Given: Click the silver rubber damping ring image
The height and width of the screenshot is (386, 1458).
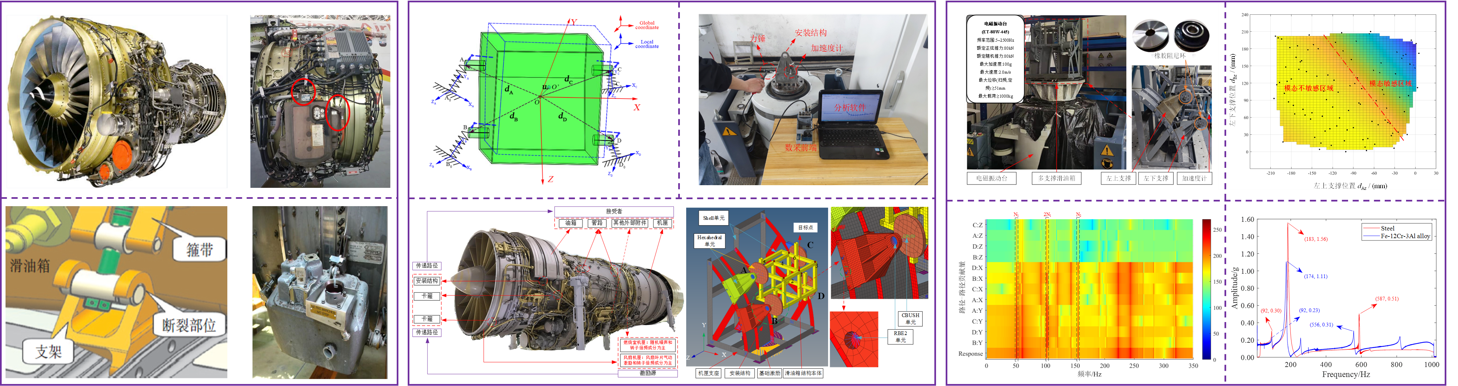Looking at the screenshot, I should [x=1151, y=35].
